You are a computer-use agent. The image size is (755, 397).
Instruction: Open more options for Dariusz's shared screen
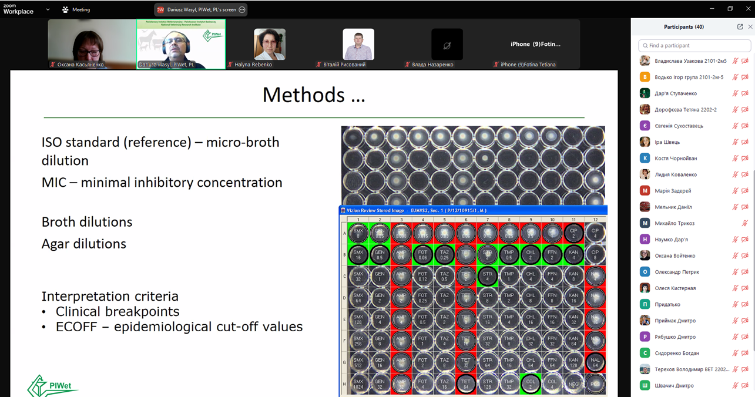point(241,10)
